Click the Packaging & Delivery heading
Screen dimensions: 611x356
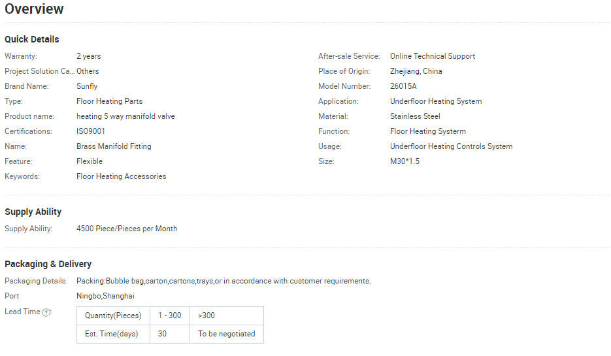click(48, 264)
